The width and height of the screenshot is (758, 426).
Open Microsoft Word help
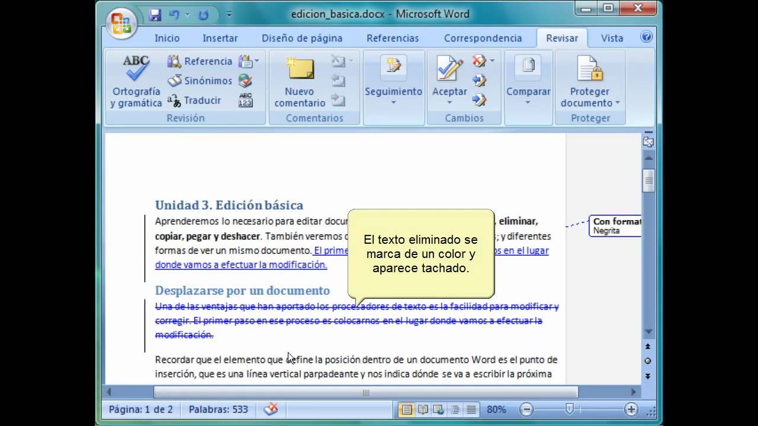(x=647, y=37)
